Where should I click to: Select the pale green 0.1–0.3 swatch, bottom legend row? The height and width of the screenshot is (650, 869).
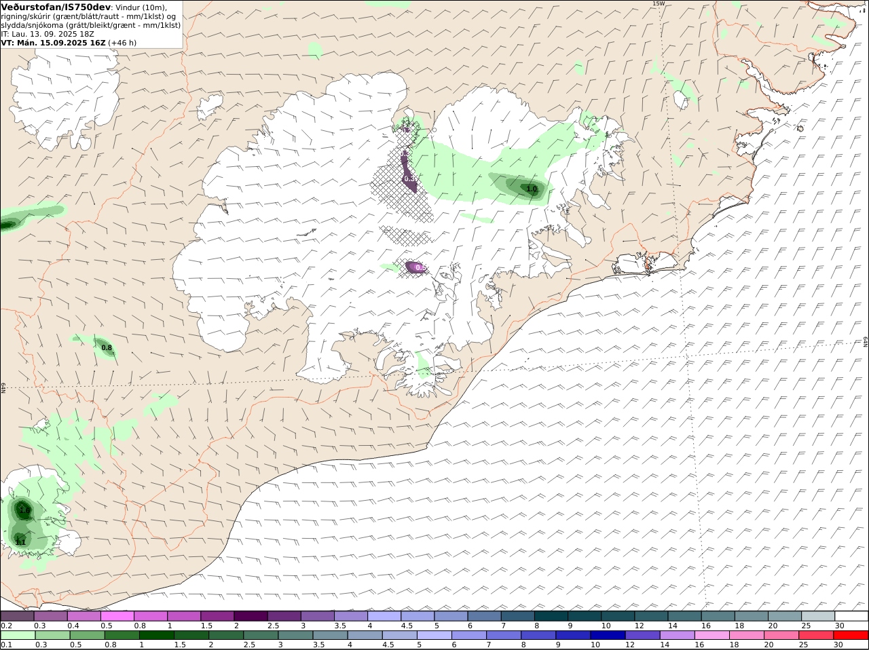(x=18, y=636)
